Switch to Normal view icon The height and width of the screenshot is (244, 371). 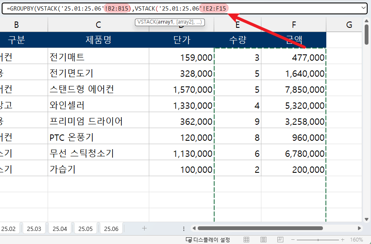click(246, 239)
